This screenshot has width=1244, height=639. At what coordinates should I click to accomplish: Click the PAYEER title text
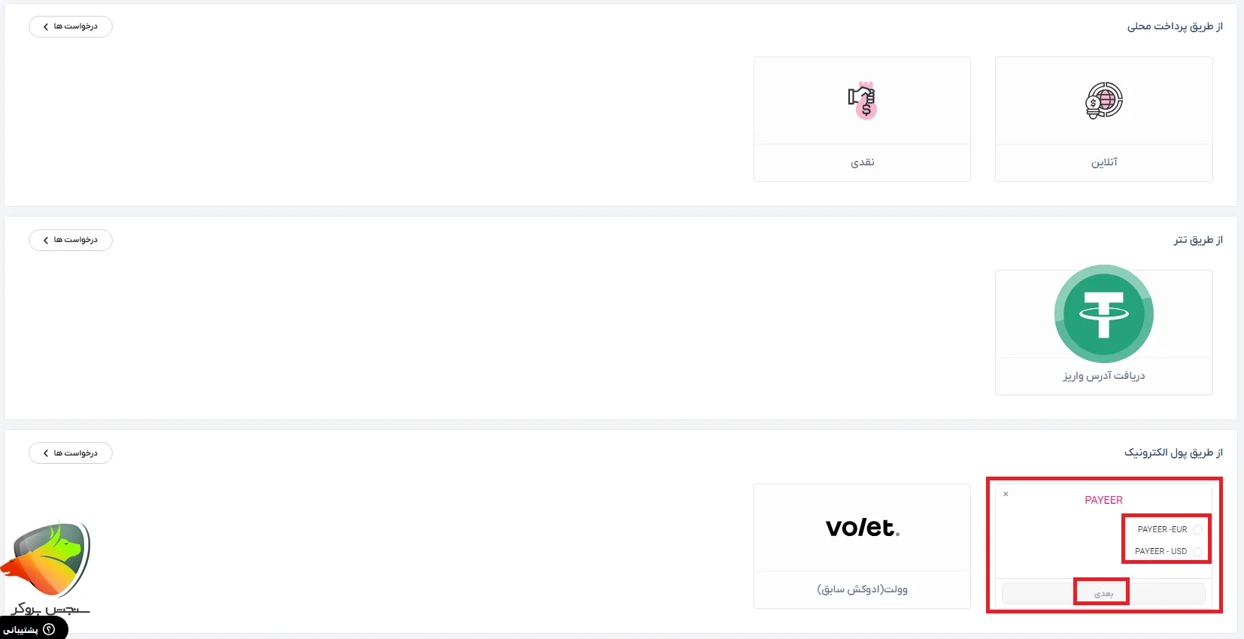(x=1103, y=500)
